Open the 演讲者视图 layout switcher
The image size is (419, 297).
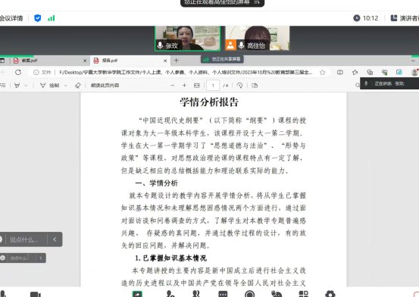click(x=405, y=18)
